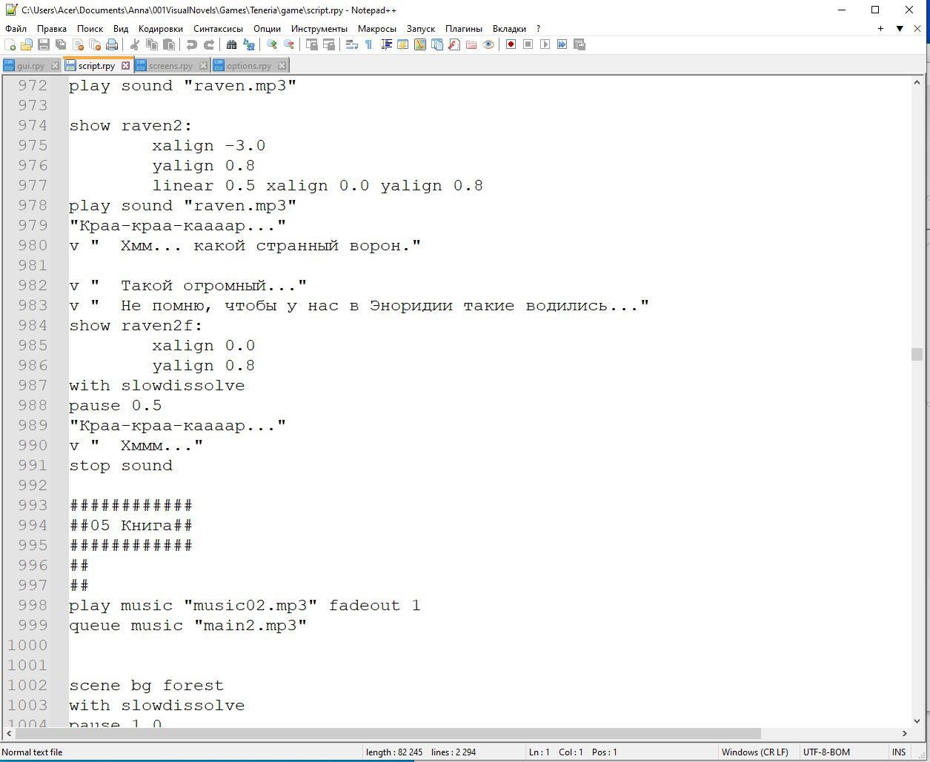Toggle the Function List panel icon
The image size is (930, 762).
[x=454, y=44]
